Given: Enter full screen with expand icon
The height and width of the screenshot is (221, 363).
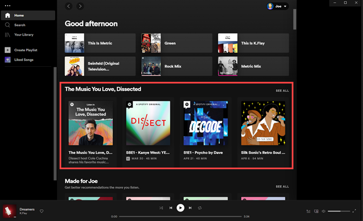Looking at the screenshot, I should point(354,212).
